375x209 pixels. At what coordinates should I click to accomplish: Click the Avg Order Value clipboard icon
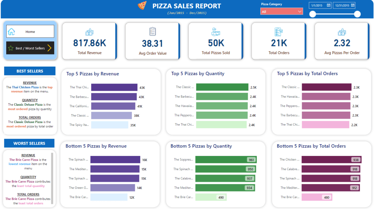[153, 32]
